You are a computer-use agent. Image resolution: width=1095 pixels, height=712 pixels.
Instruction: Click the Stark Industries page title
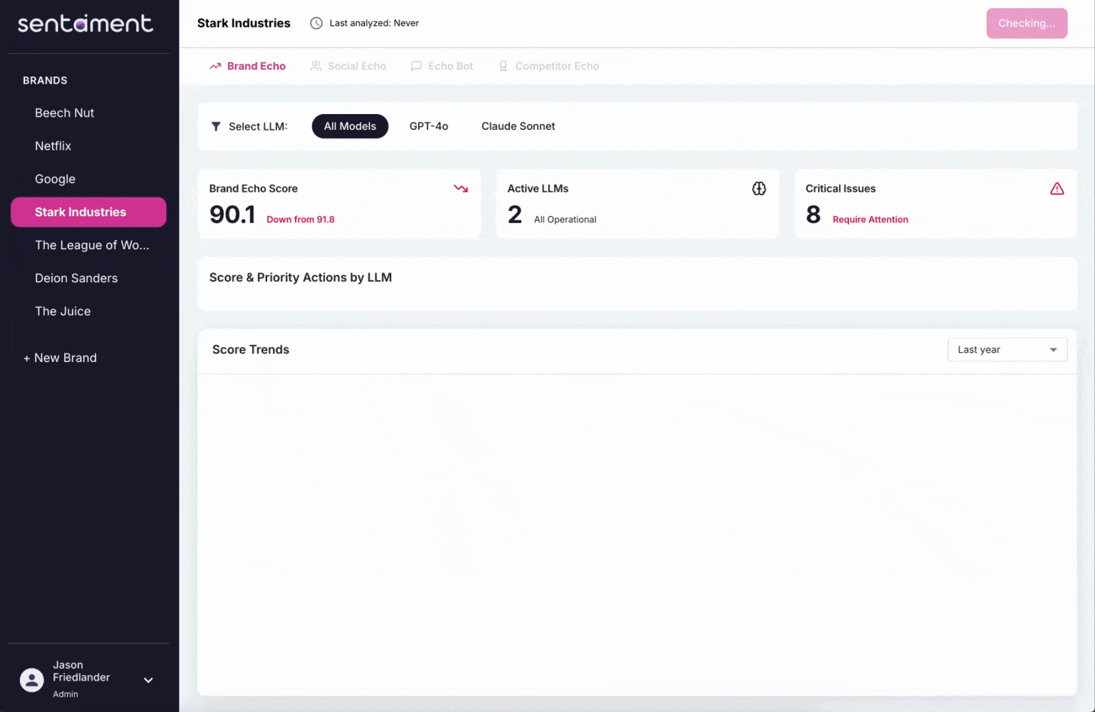pyautogui.click(x=243, y=23)
